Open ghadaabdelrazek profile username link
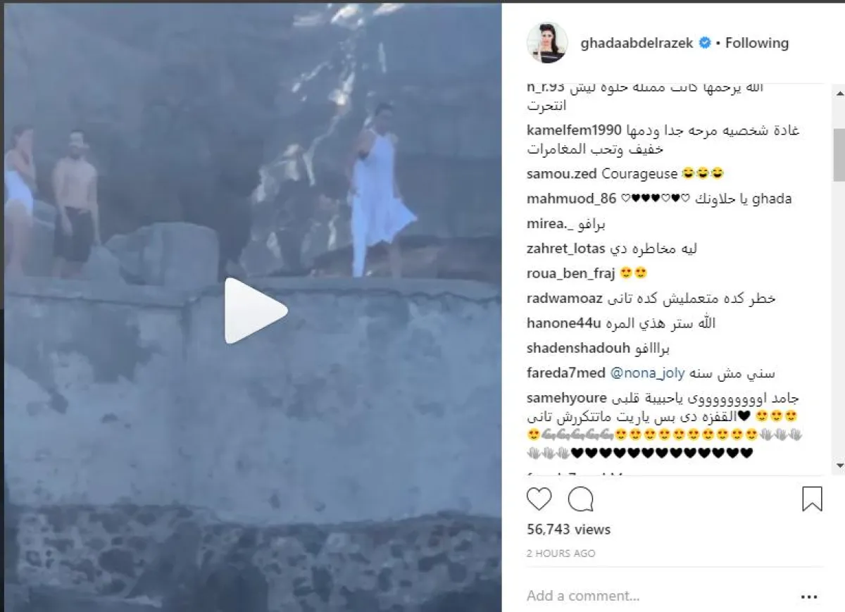The width and height of the screenshot is (845, 612). [637, 43]
